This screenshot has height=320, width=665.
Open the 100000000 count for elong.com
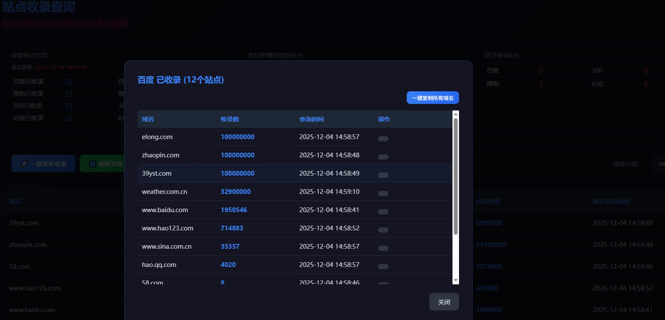click(x=237, y=137)
